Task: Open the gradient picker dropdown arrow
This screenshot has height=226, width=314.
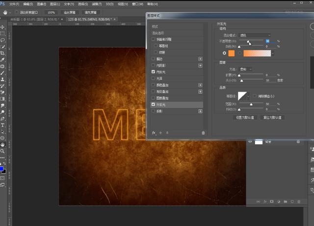Action: click(273, 53)
